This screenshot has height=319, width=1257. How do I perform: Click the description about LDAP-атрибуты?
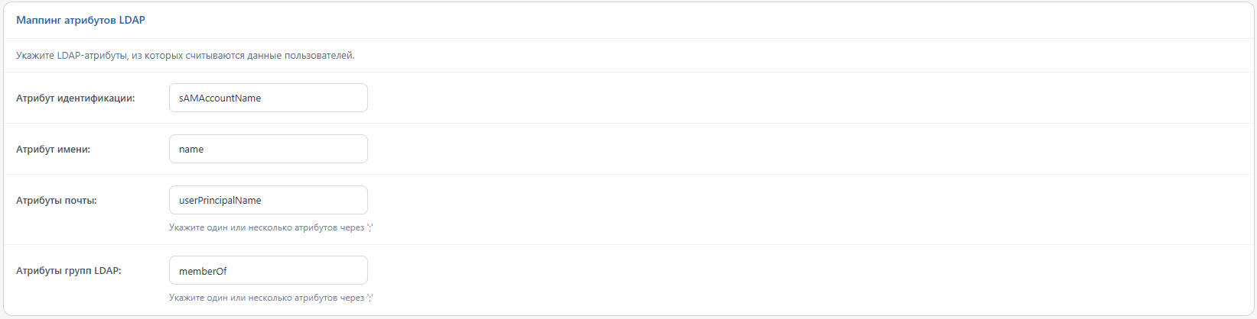[185, 55]
